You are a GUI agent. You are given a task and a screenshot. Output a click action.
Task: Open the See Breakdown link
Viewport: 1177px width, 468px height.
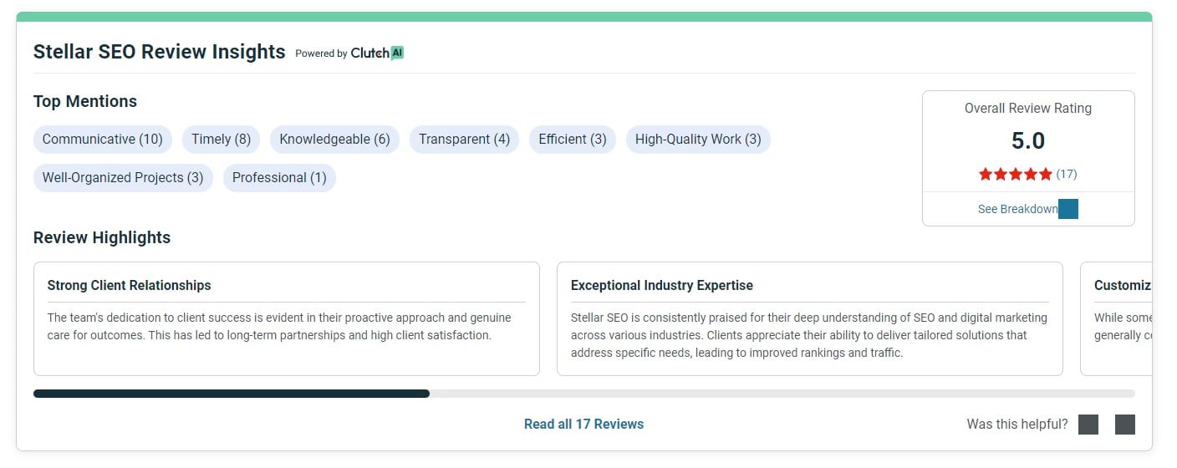pyautogui.click(x=1017, y=209)
